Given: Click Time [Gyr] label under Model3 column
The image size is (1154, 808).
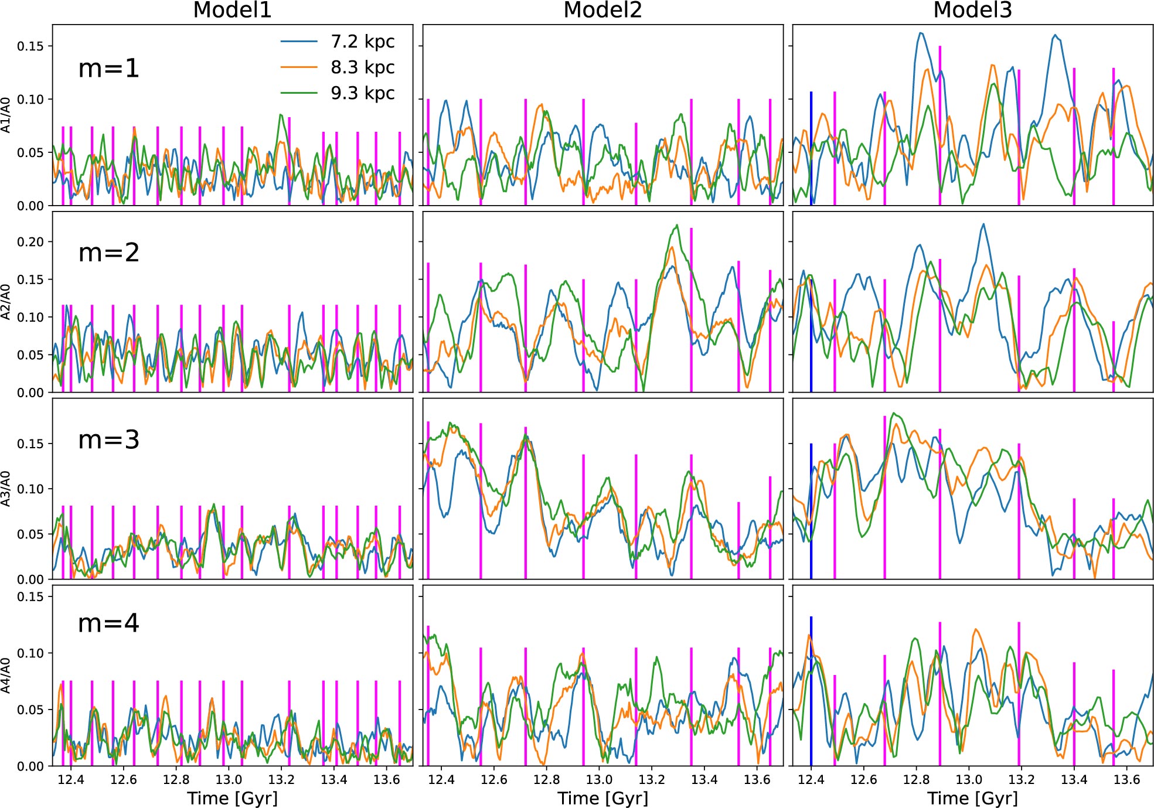Looking at the screenshot, I should click(973, 798).
